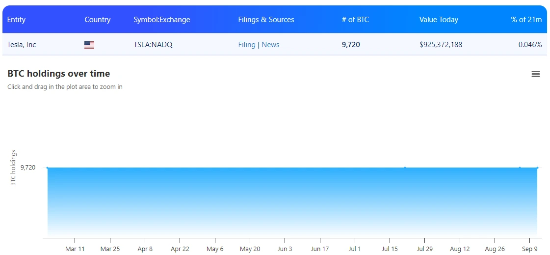Click the 9,720 y-axis label
This screenshot has height=255, width=550.
[28, 168]
